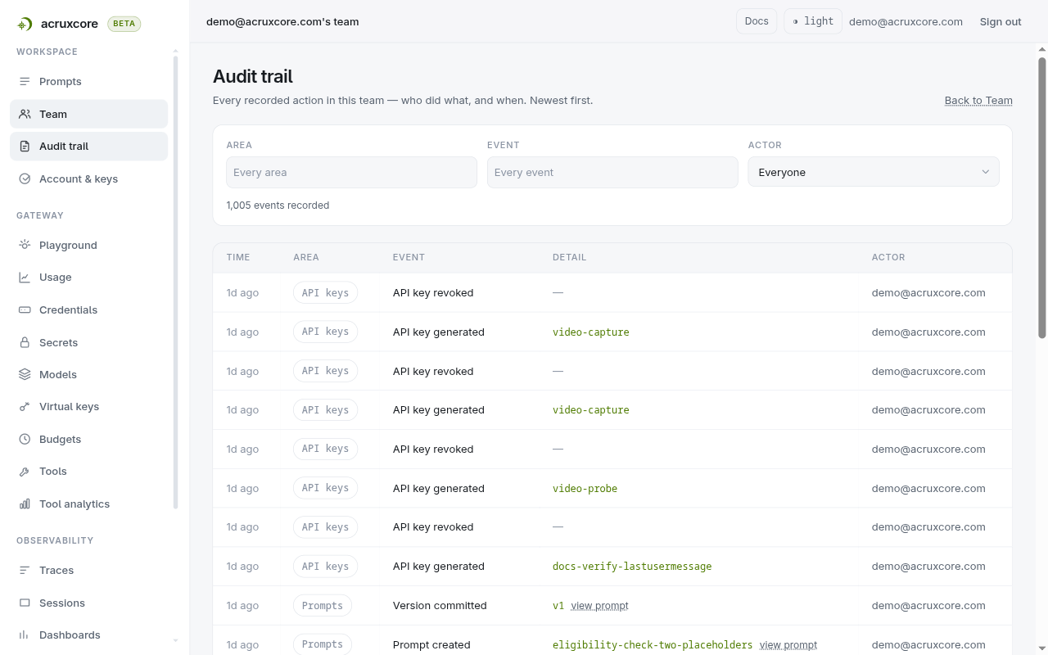The height and width of the screenshot is (655, 1048).
Task: Click the demo@acruxcore.com account label in header
Action: pyautogui.click(x=906, y=21)
